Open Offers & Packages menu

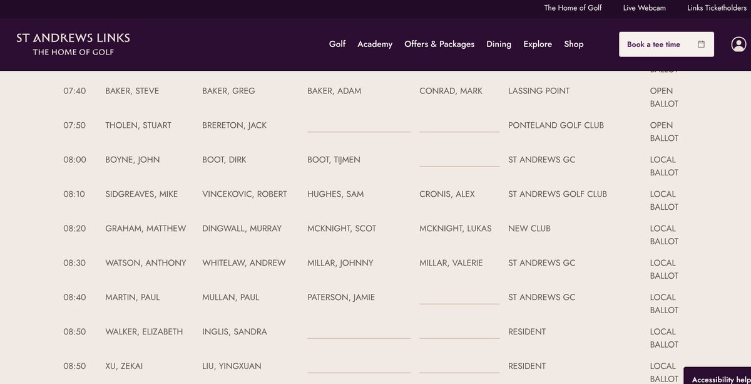pyautogui.click(x=439, y=44)
